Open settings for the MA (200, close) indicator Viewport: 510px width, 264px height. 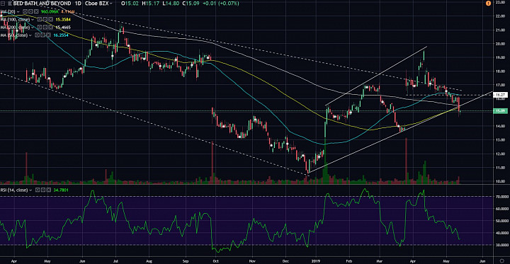pyautogui.click(x=45, y=27)
